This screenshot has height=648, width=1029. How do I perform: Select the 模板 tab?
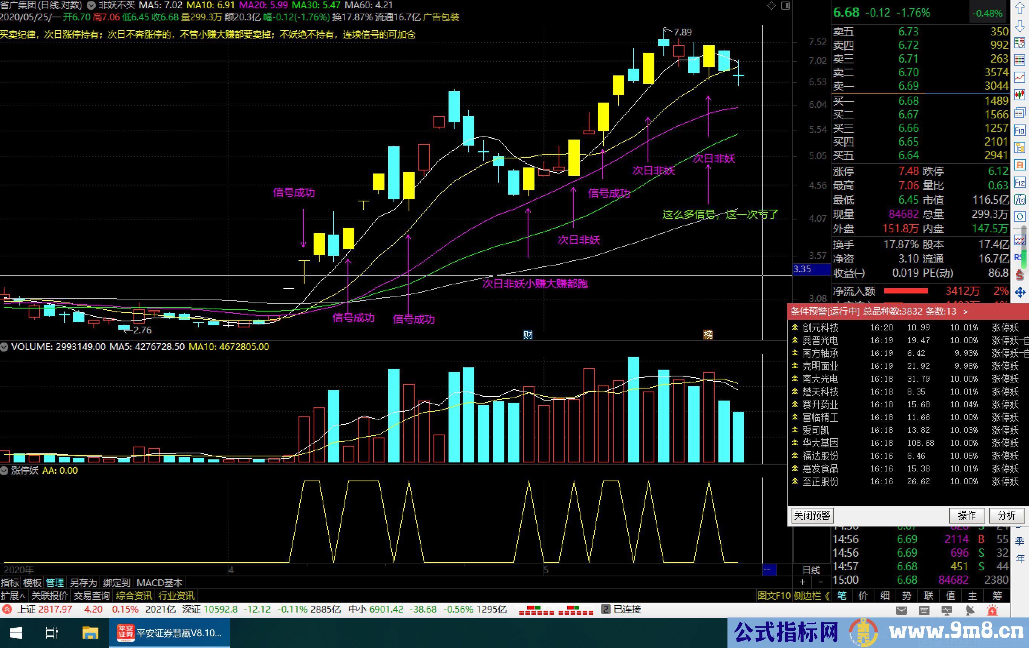32,582
